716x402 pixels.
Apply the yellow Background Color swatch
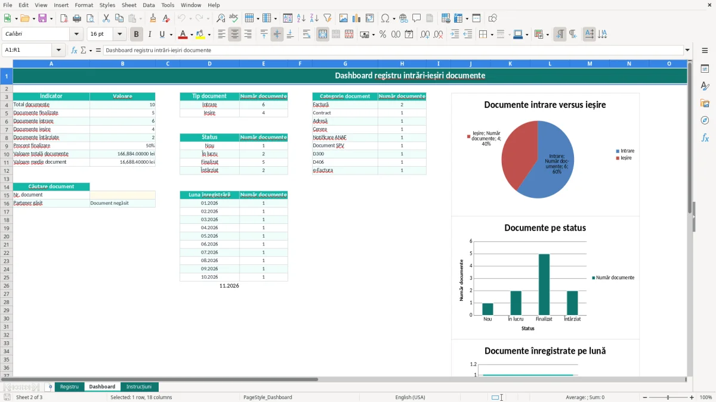(x=200, y=35)
